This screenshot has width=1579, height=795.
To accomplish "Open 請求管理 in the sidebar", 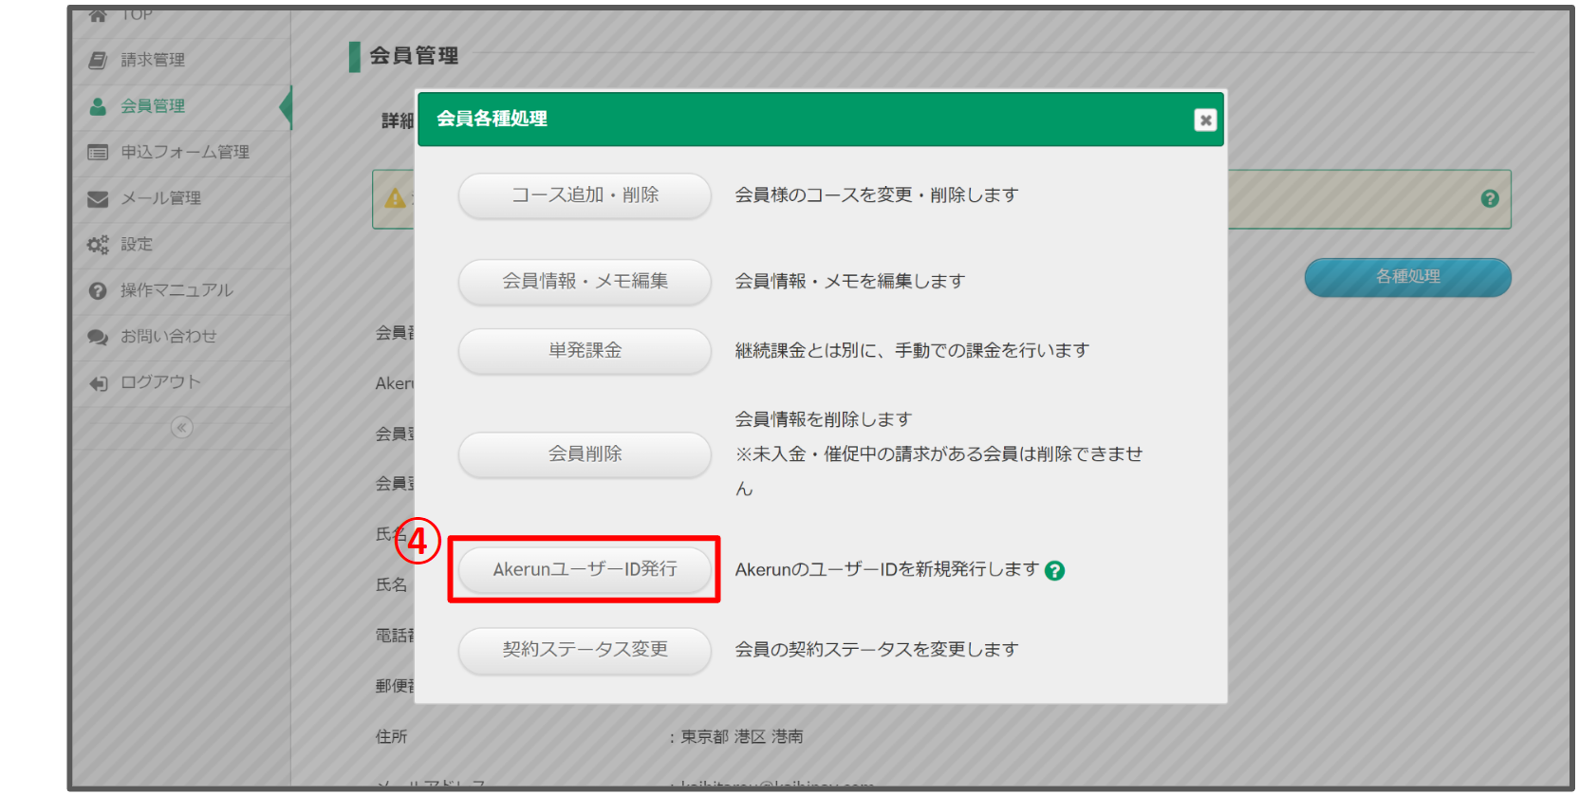I will click(153, 60).
